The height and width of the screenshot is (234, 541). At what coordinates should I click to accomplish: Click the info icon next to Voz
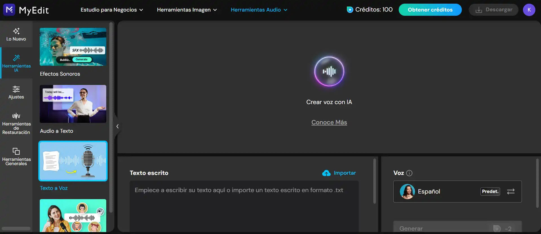409,173
